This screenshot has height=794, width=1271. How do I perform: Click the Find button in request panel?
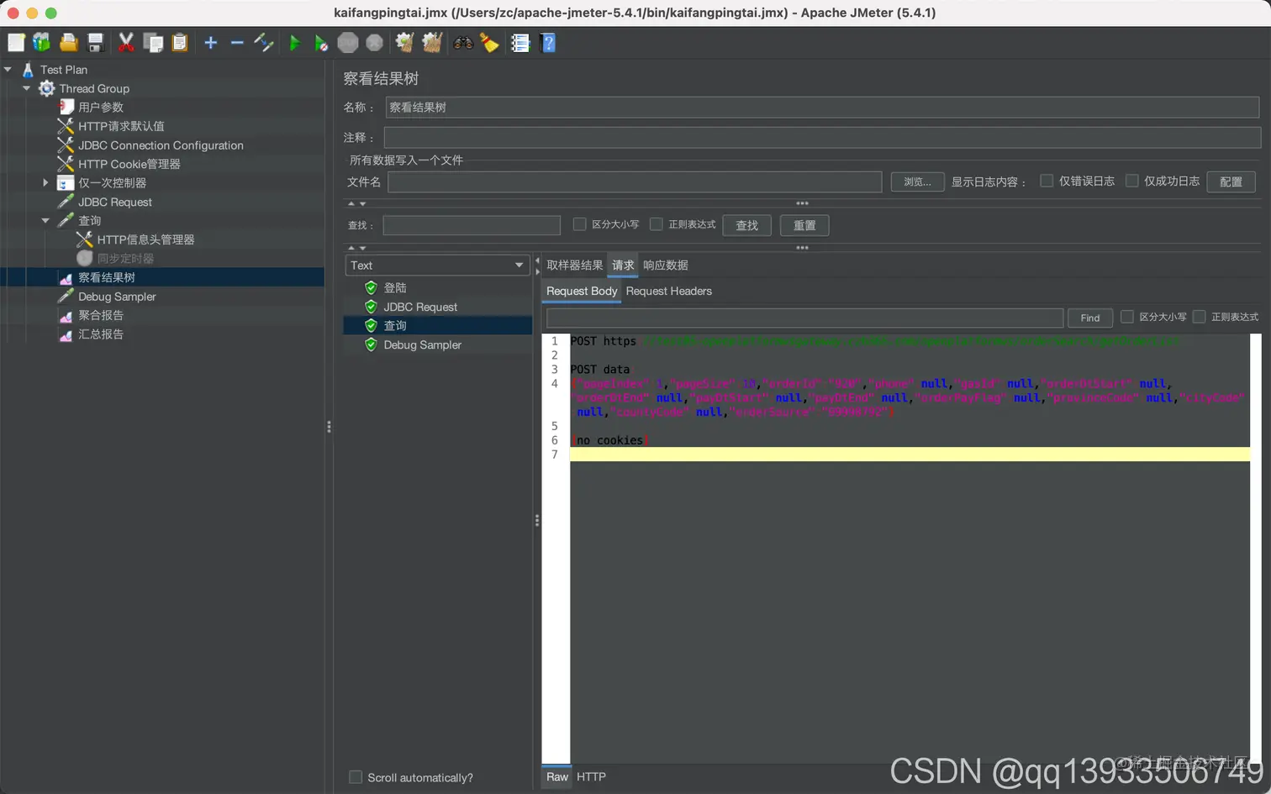tap(1089, 318)
